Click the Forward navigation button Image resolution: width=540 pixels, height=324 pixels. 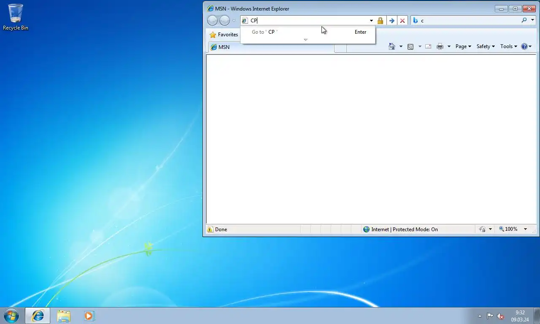coord(224,20)
